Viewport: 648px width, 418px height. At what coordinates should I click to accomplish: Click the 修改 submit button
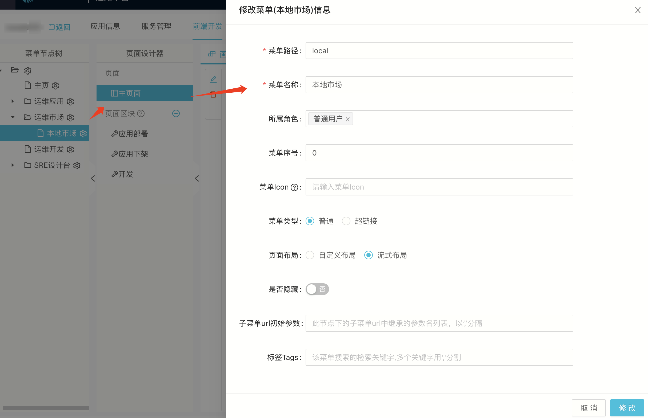627,408
